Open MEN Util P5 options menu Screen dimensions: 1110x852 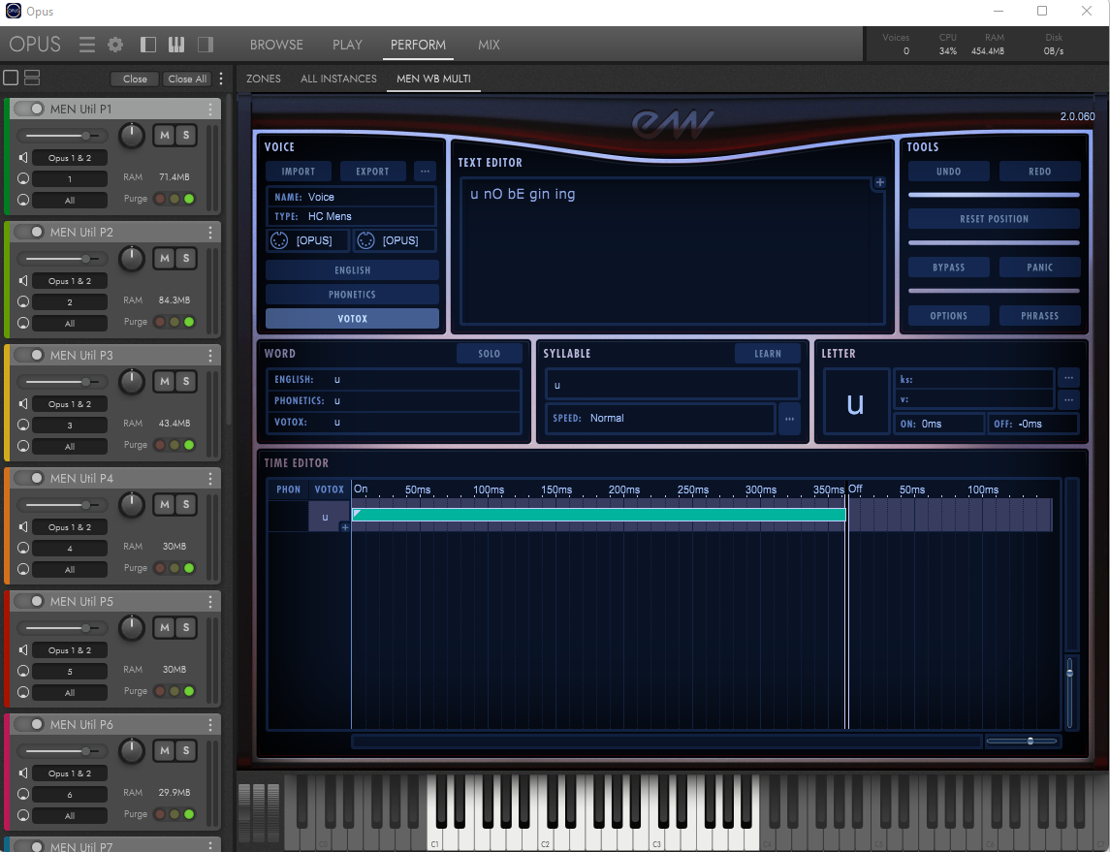[210, 602]
